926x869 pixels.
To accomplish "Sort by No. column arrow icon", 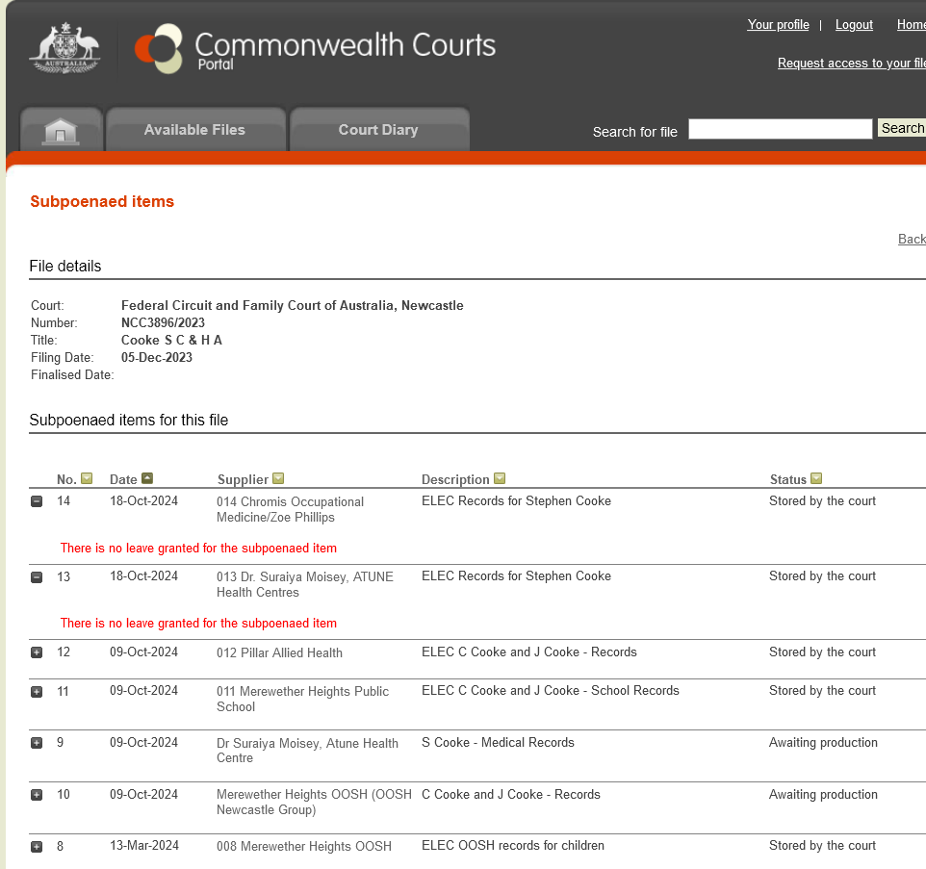I will pyautogui.click(x=87, y=479).
